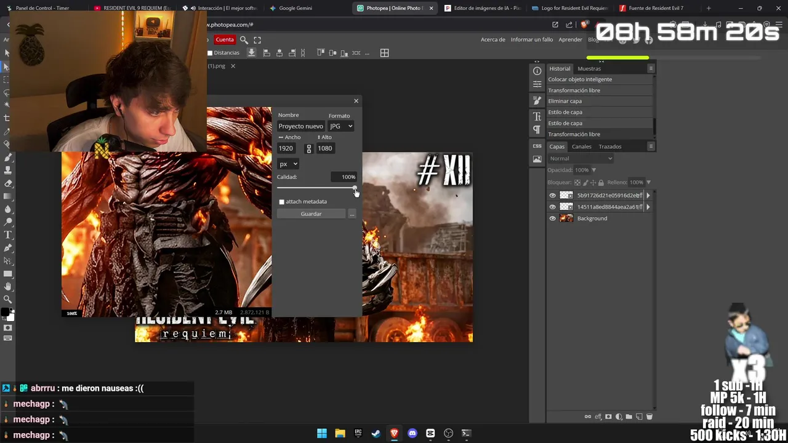
Task: Enable the Distancias checkbox
Action: pyautogui.click(x=209, y=53)
